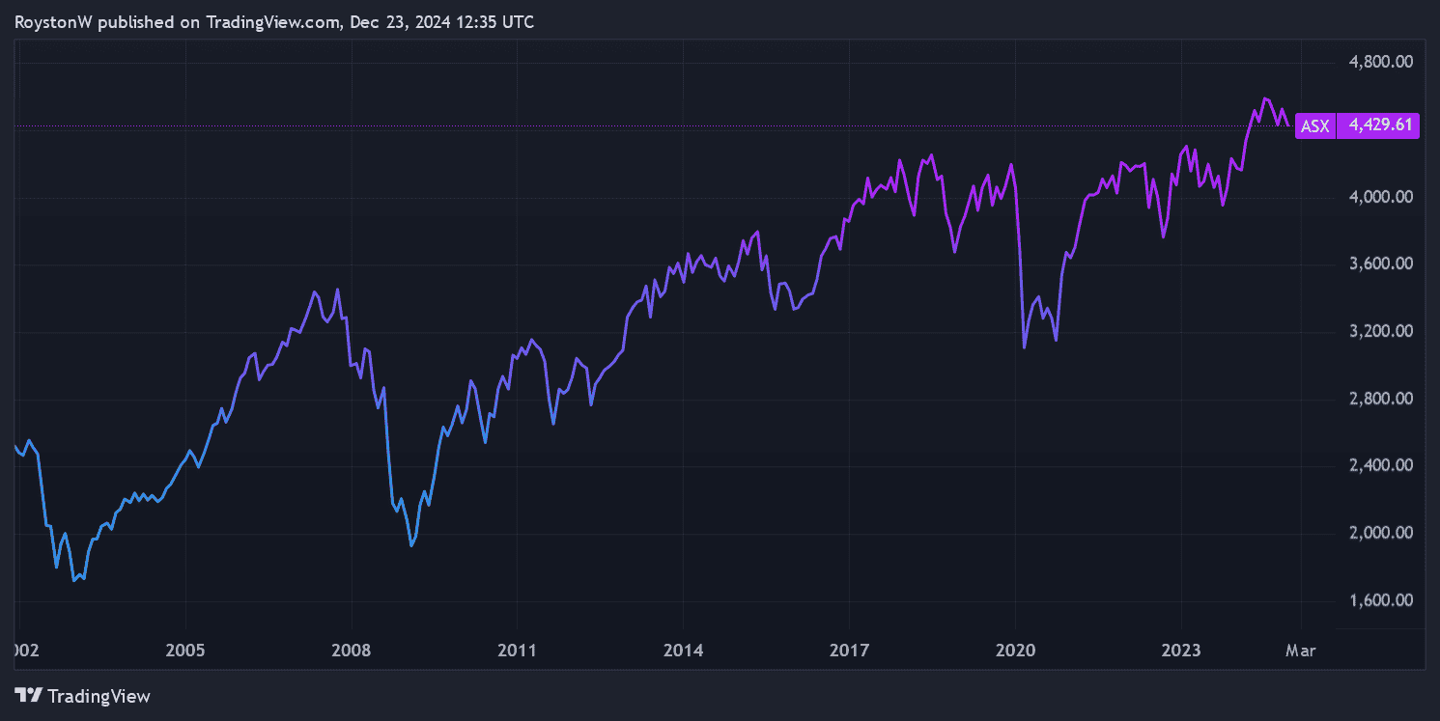Click the 2023 label on time axis
This screenshot has height=721, width=1440.
1180,651
